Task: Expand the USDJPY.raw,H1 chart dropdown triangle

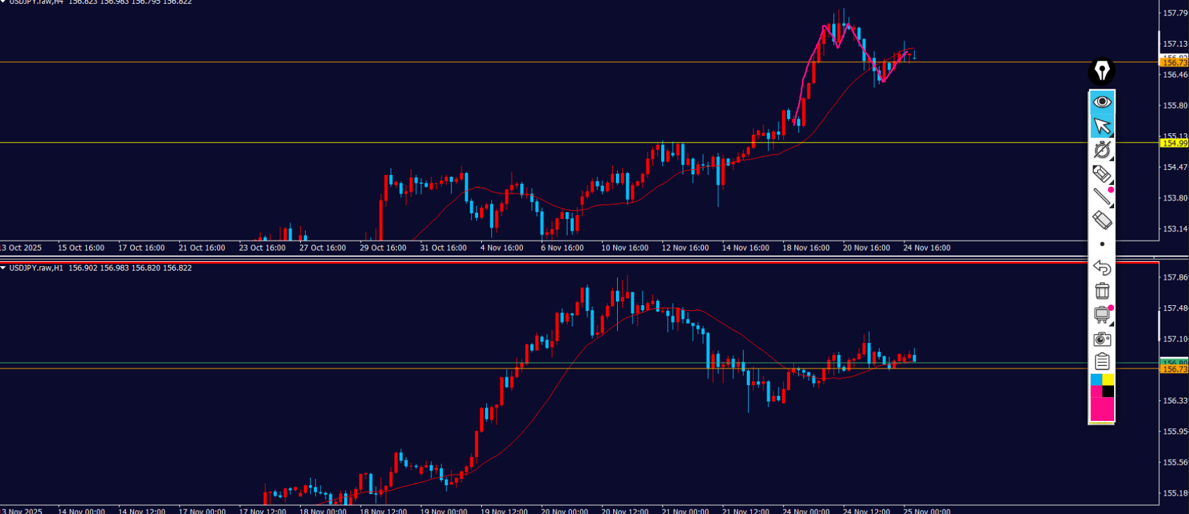Action: [x=4, y=268]
